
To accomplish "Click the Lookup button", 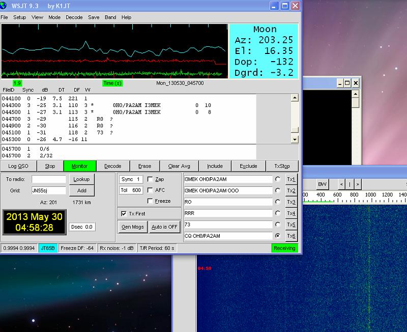I will point(81,179).
